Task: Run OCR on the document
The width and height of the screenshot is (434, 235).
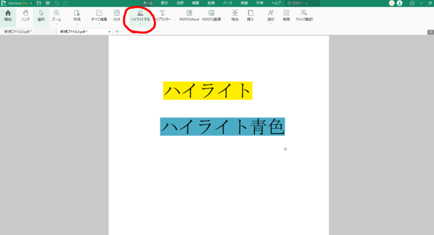Action: pos(117,15)
